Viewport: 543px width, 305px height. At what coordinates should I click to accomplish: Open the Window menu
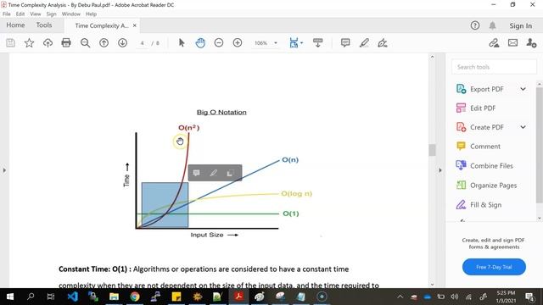(x=71, y=14)
